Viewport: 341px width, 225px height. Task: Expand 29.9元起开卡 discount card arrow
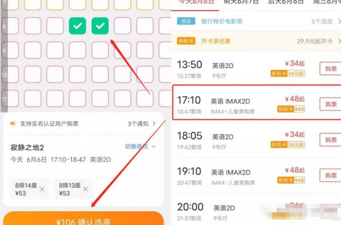coord(339,41)
